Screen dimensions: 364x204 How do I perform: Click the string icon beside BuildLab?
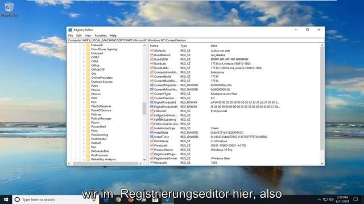tap(152, 63)
